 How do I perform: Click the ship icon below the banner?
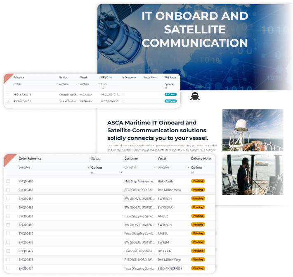[x=195, y=96]
